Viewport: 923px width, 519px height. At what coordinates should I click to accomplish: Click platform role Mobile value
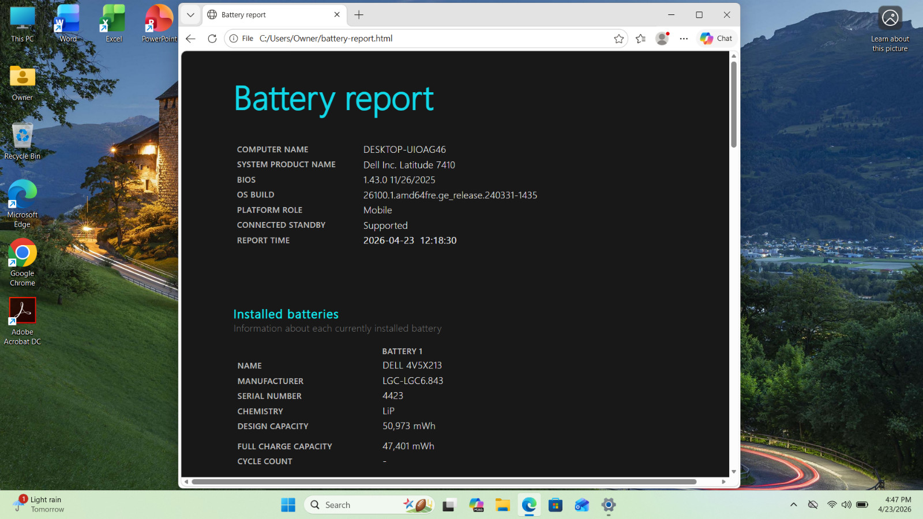378,210
